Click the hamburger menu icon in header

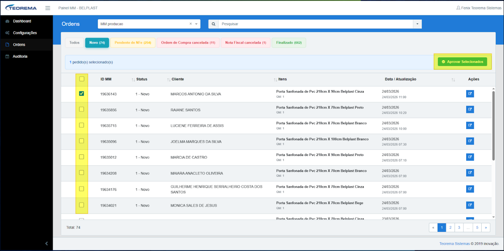(x=48, y=8)
